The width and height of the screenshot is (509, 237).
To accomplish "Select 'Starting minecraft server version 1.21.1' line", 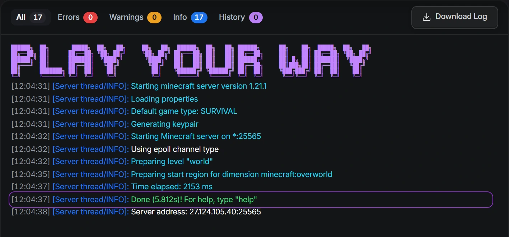I will coord(139,86).
